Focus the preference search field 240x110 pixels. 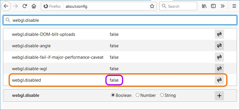click(120, 20)
